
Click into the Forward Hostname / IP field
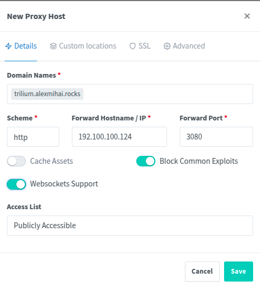(x=119, y=137)
